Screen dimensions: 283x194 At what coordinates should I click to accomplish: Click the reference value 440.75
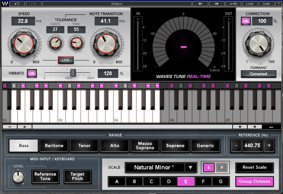click(252, 145)
